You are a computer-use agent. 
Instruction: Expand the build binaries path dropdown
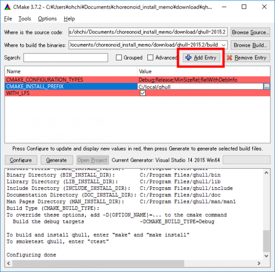(x=223, y=45)
